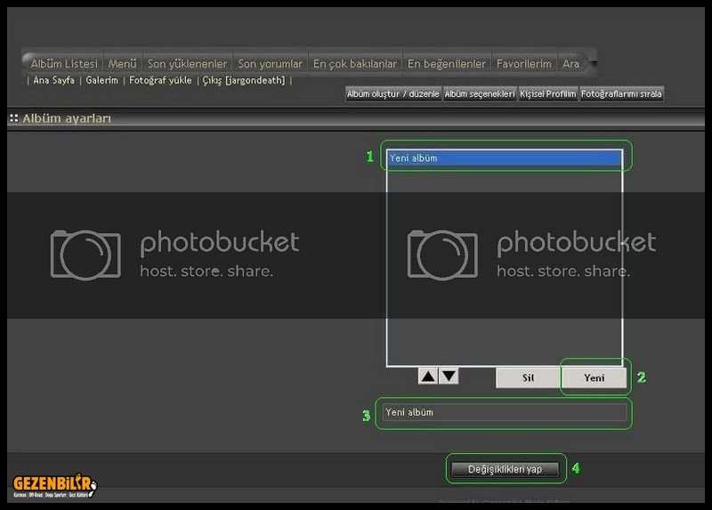
Task: Click 'Albüm oluştur / düzenle' button
Action: coord(392,93)
